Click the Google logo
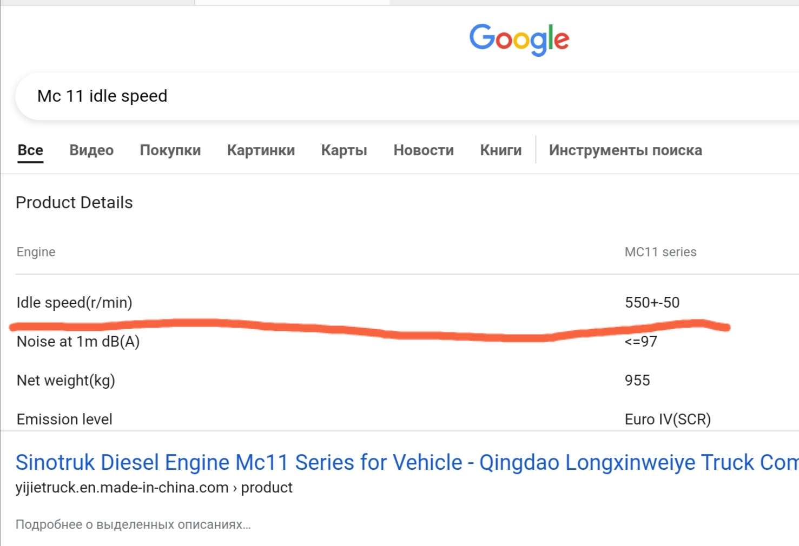 pos(519,39)
